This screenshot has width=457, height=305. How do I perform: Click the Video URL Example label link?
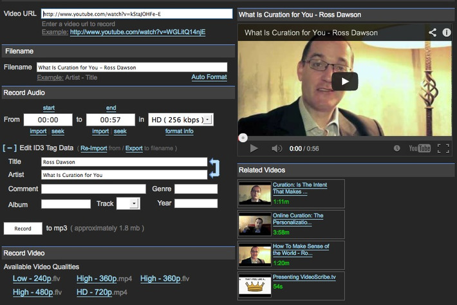coord(55,32)
